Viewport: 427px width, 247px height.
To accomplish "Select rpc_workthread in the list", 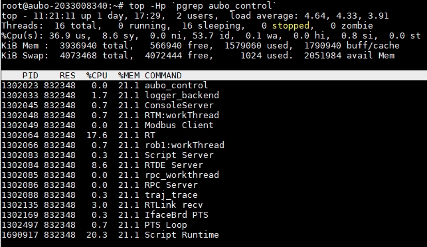I will point(182,175).
